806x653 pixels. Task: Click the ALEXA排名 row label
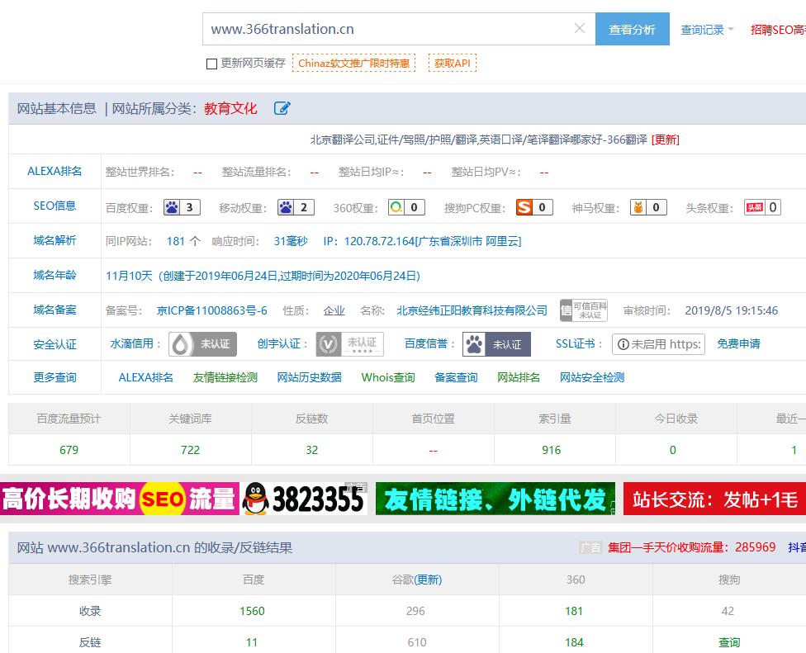pyautogui.click(x=55, y=171)
